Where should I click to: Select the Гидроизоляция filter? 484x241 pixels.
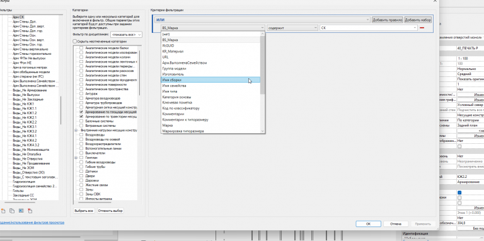[24, 182]
